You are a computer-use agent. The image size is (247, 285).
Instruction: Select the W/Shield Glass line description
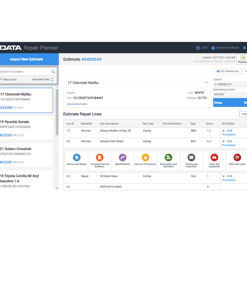click(109, 176)
